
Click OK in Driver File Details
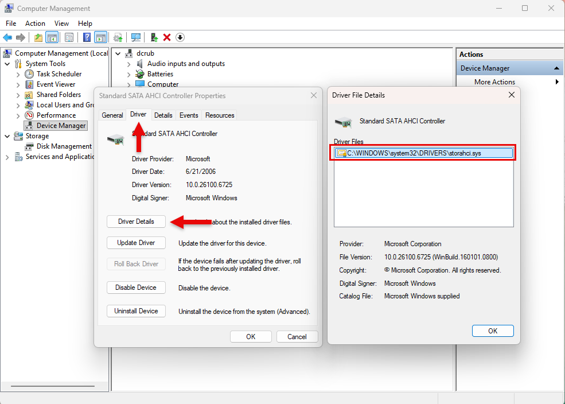(493, 331)
